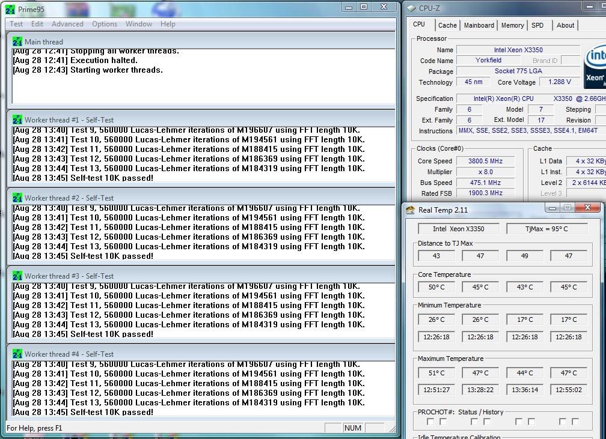The image size is (606, 439).
Task: Click the Maximum Temperature reading '44° C'
Action: coord(524,373)
